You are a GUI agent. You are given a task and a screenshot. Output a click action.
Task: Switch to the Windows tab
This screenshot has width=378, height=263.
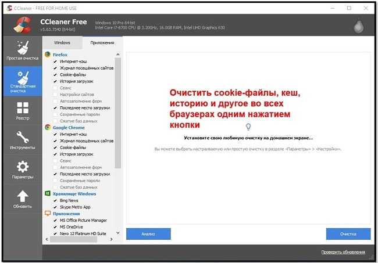(62, 42)
